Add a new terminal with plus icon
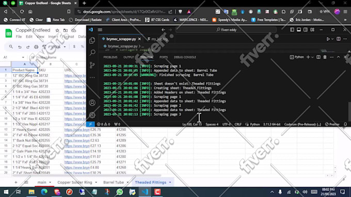This screenshot has width=351, height=197. point(308,57)
